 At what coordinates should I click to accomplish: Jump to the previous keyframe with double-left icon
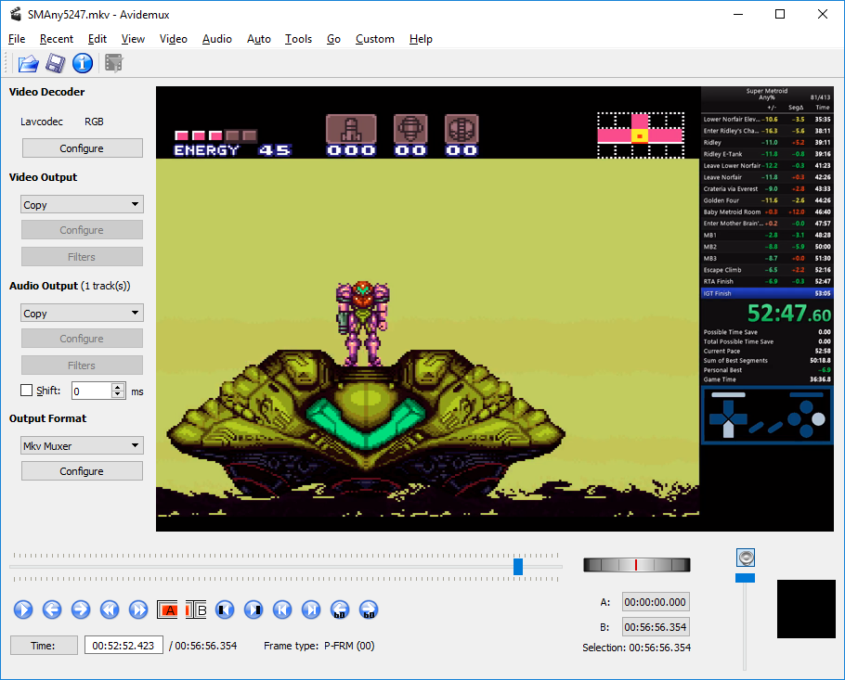tap(110, 609)
